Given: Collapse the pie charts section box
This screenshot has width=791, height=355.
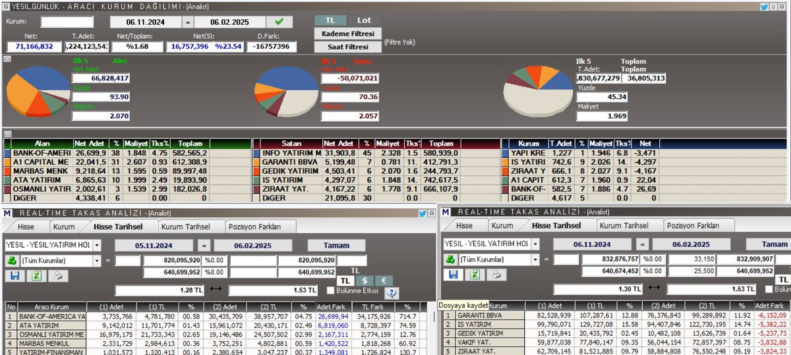Looking at the screenshot, I should click(7, 59).
